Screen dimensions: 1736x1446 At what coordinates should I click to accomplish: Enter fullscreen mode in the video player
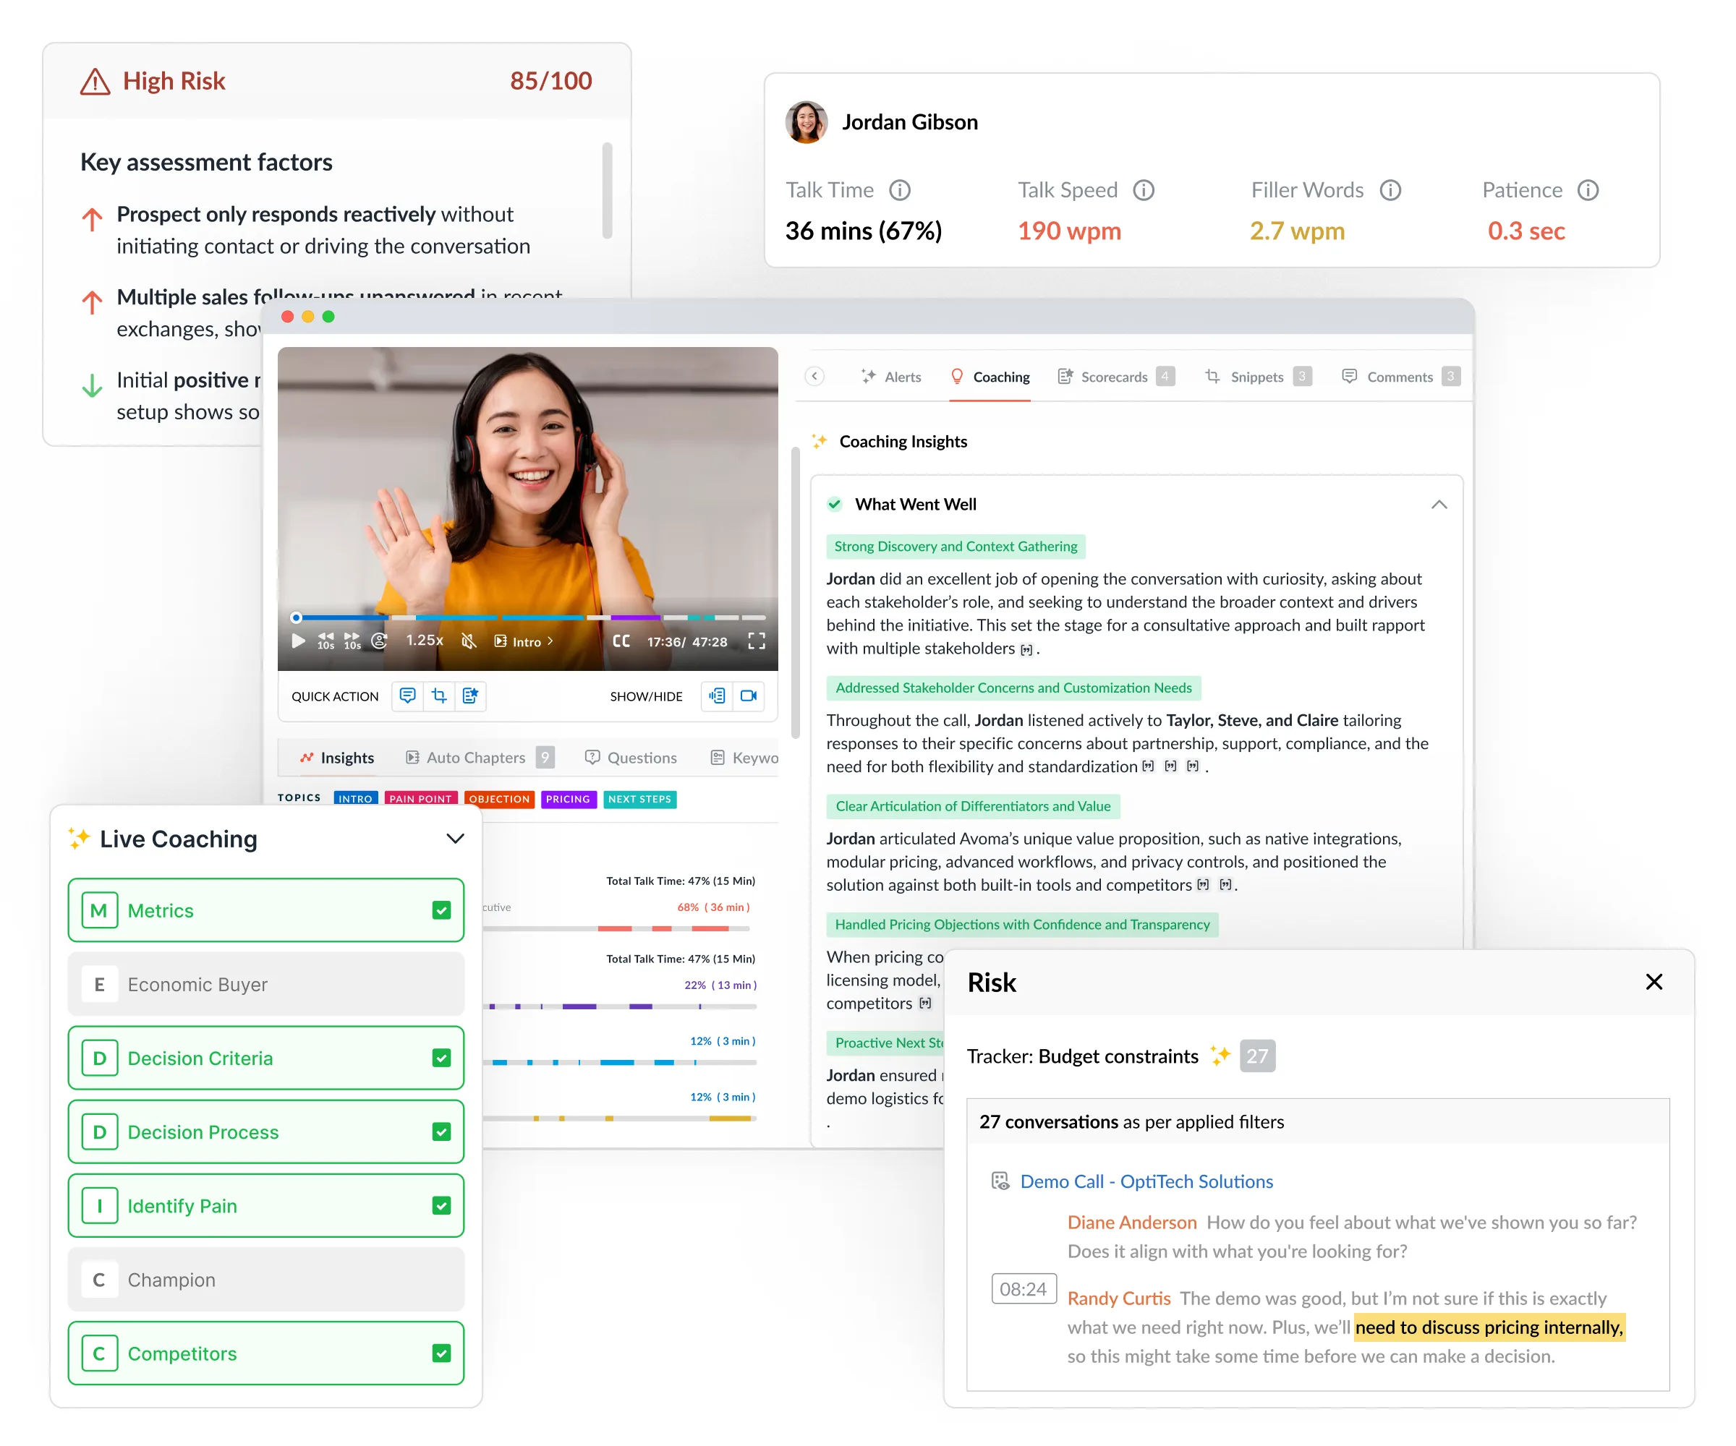pyautogui.click(x=756, y=641)
